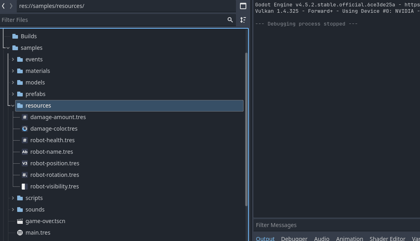This screenshot has height=241, width=420.
Task: Expand the prefabs folder
Action: [x=13, y=94]
